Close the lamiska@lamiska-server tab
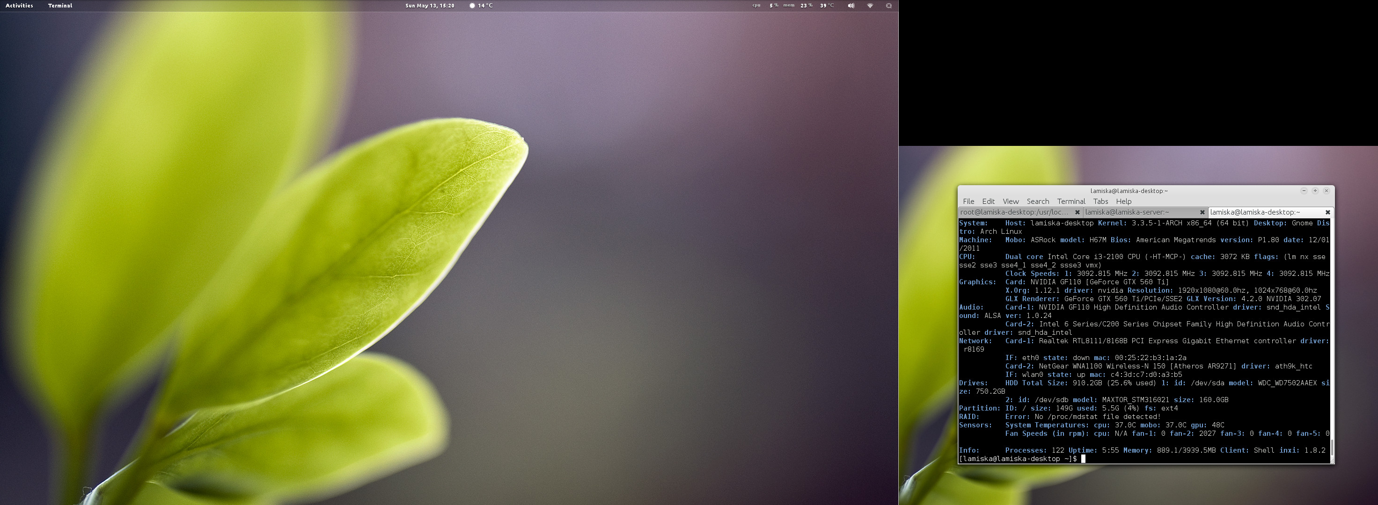Screen dimensions: 1378x505 point(1202,212)
